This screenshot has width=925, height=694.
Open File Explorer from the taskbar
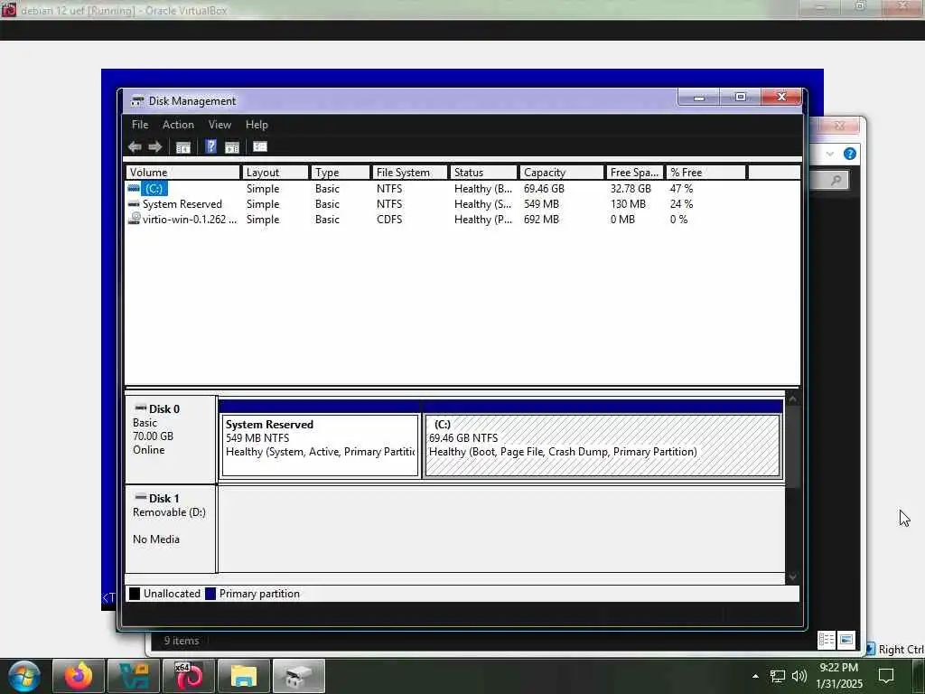(x=244, y=676)
